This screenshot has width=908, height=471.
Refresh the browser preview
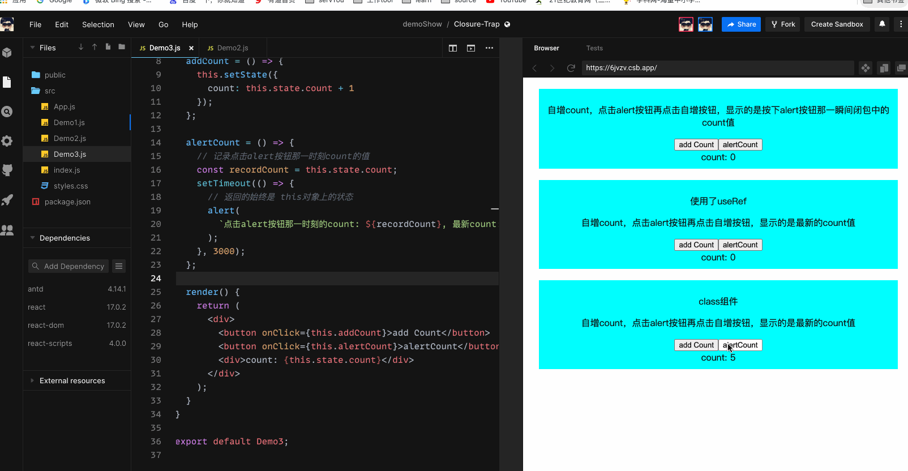pos(571,68)
